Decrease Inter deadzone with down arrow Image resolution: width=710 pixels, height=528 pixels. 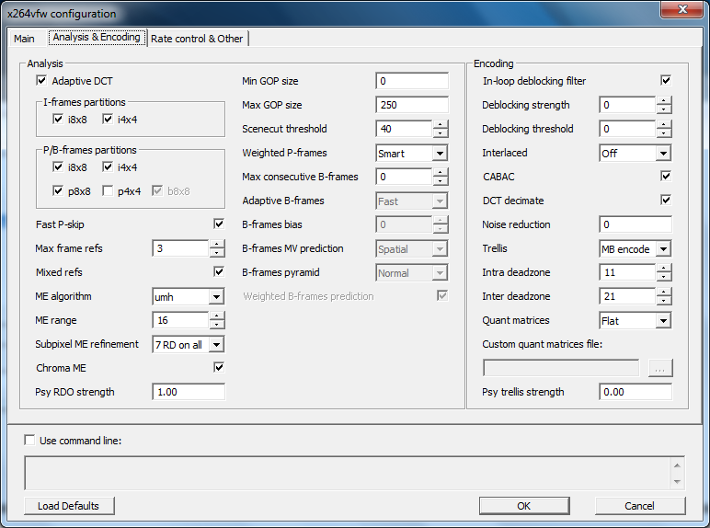coord(664,300)
